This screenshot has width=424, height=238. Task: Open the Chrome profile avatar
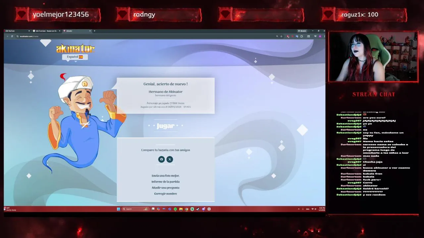pyautogui.click(x=320, y=36)
